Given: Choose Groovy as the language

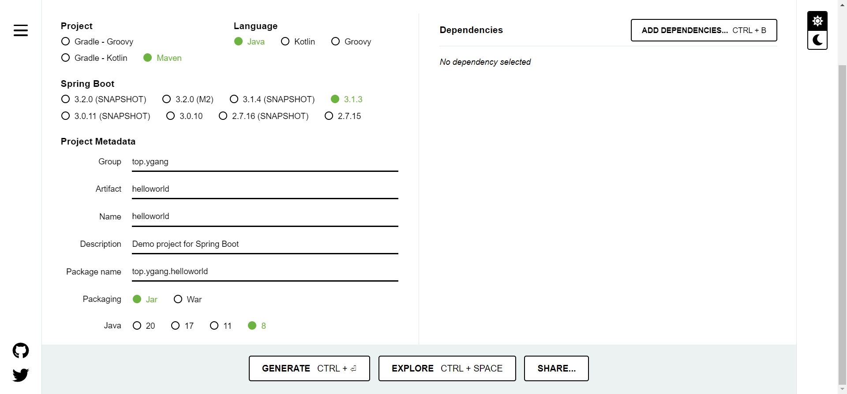Looking at the screenshot, I should tap(336, 41).
